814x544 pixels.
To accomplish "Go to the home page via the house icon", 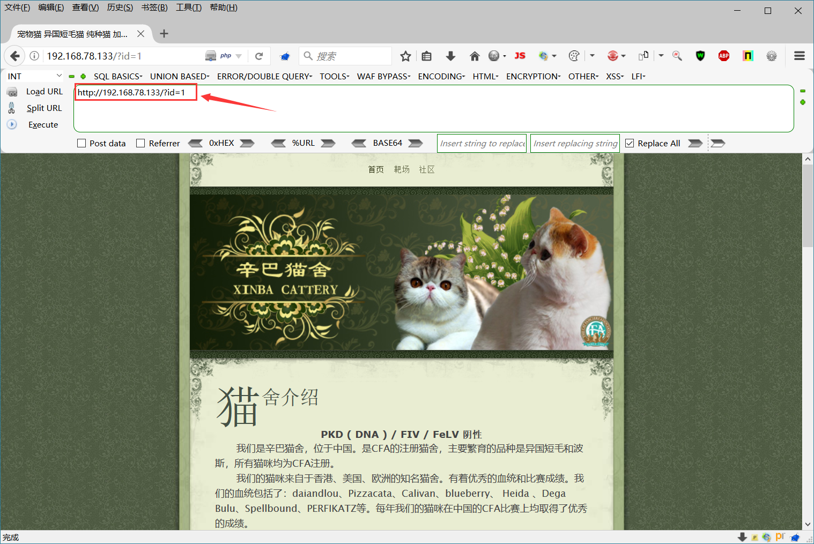I will [x=475, y=56].
